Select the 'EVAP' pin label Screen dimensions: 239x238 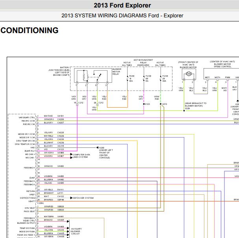(x=32, y=178)
